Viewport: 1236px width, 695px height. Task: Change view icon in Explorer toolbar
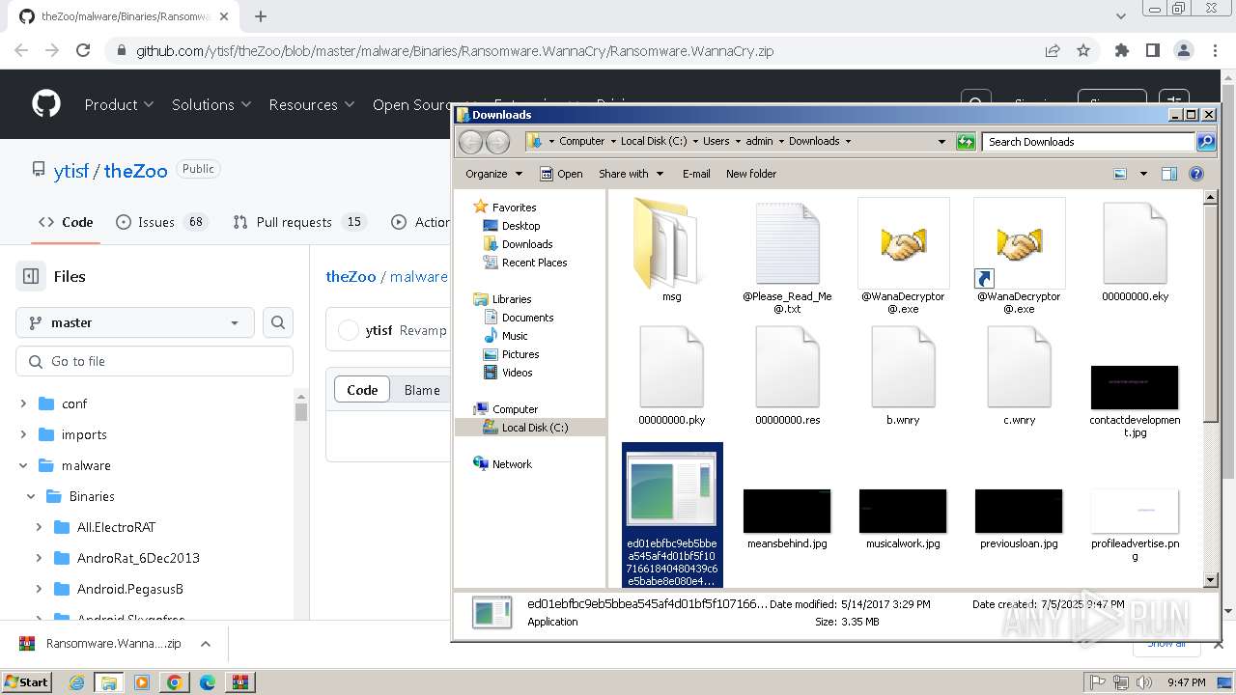click(1120, 174)
